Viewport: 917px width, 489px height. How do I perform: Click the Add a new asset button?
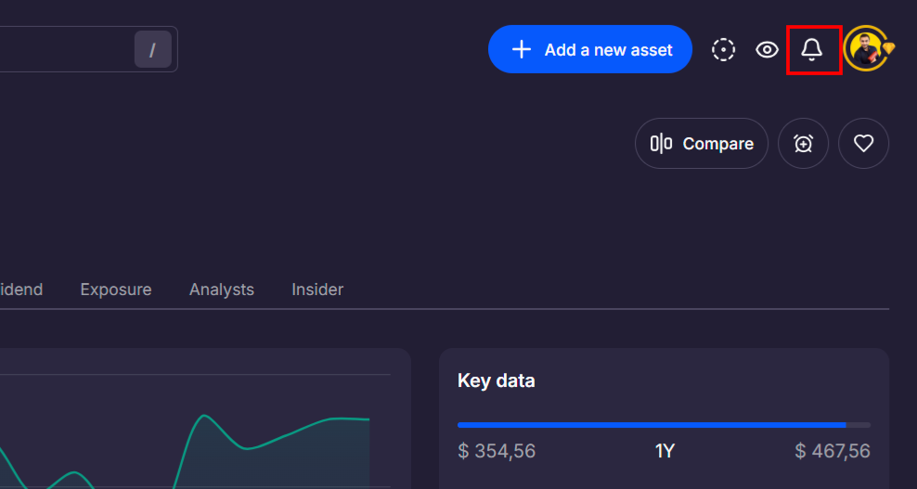(590, 49)
